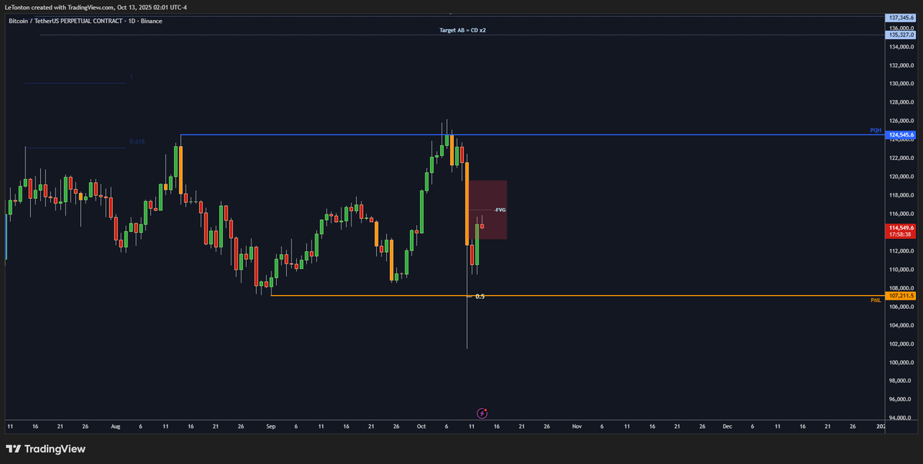Click the -FVG text label
The image size is (923, 464).
tap(500, 210)
